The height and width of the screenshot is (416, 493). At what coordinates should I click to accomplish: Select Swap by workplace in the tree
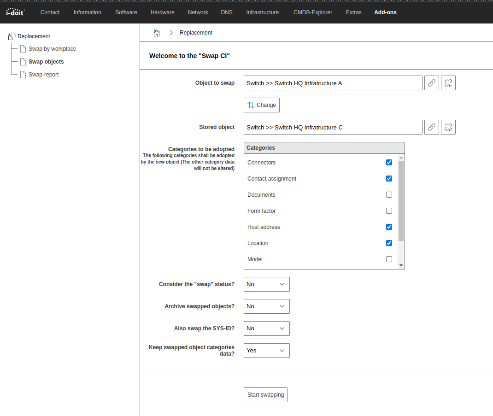click(52, 49)
